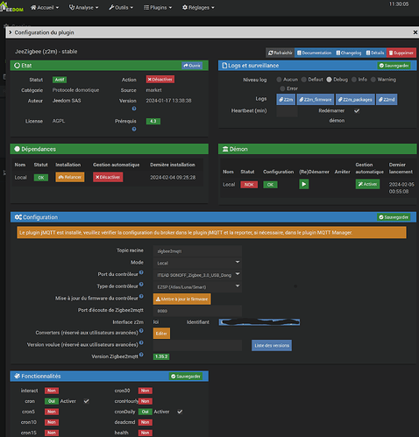
Task: Open the Réglages menu
Action: click(198, 8)
